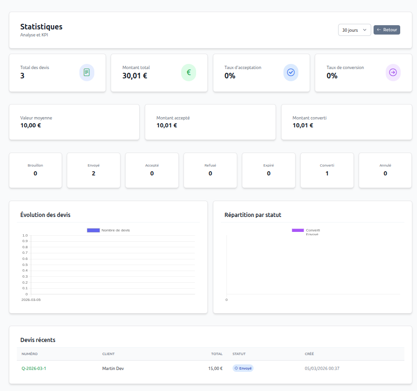Screen dimensions: 417x391
Task: Click the document icon in Total des devis
Action: pyautogui.click(x=86, y=72)
